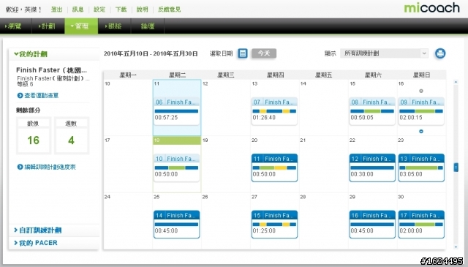Screen dimensions: 468x267
Task: Click the calendar scroll up arrow
Action: (x=456, y=82)
